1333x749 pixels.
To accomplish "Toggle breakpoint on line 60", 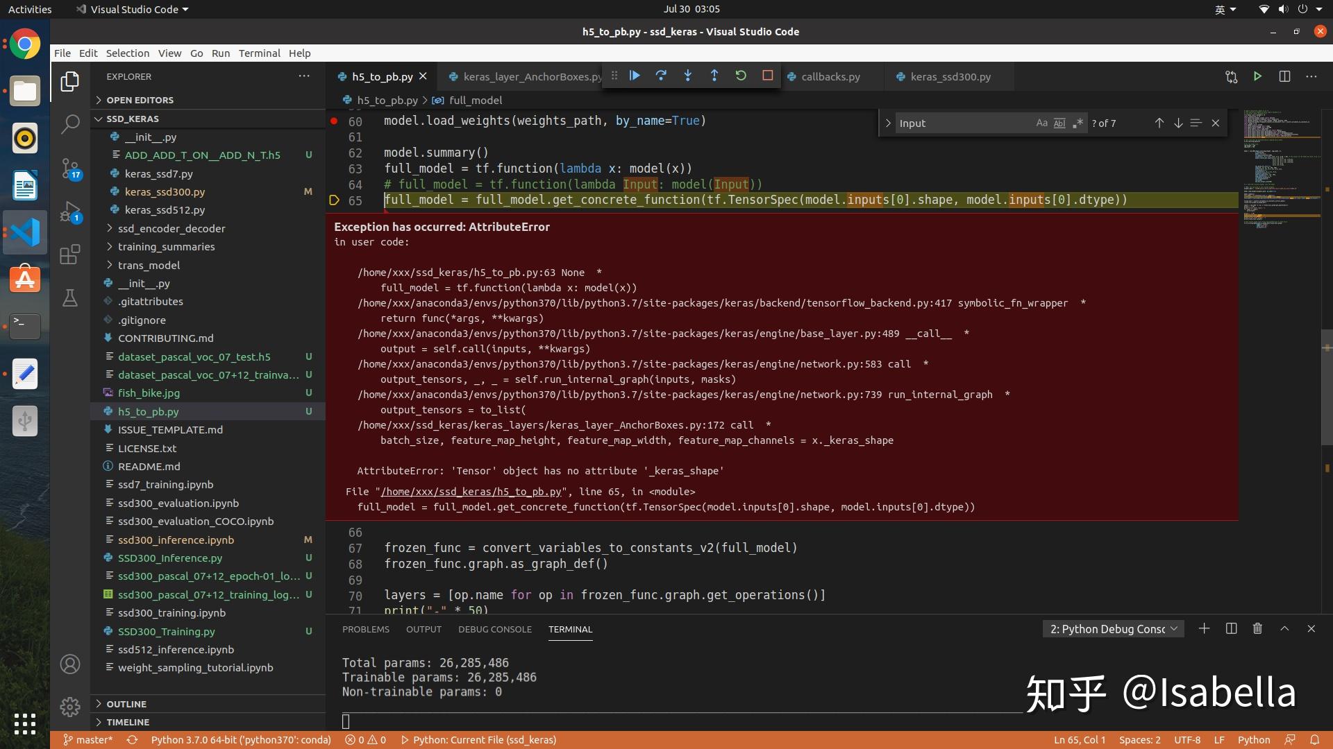I will tap(334, 121).
